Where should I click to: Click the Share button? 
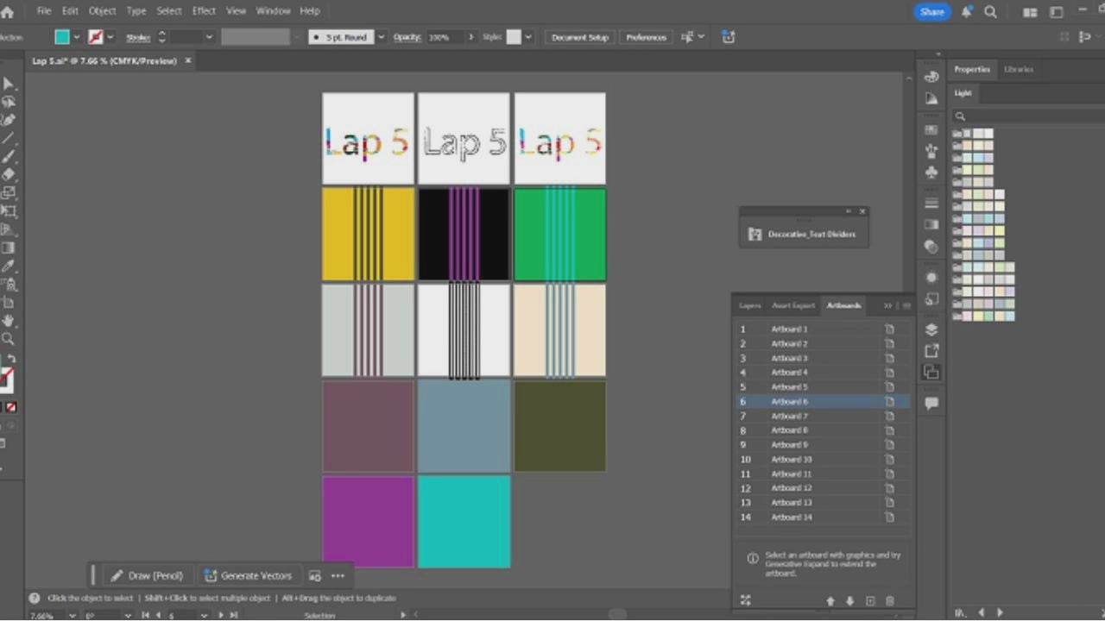pyautogui.click(x=931, y=11)
